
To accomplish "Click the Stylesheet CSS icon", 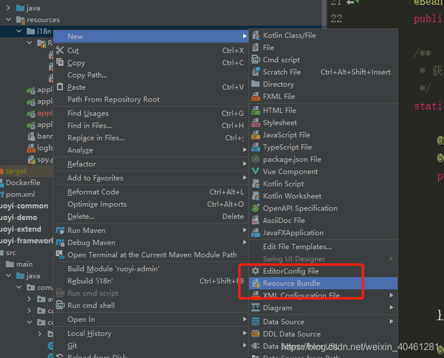I will (255, 123).
